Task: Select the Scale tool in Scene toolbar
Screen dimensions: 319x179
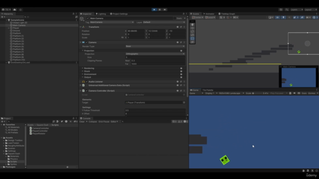Action: (x=192, y=35)
